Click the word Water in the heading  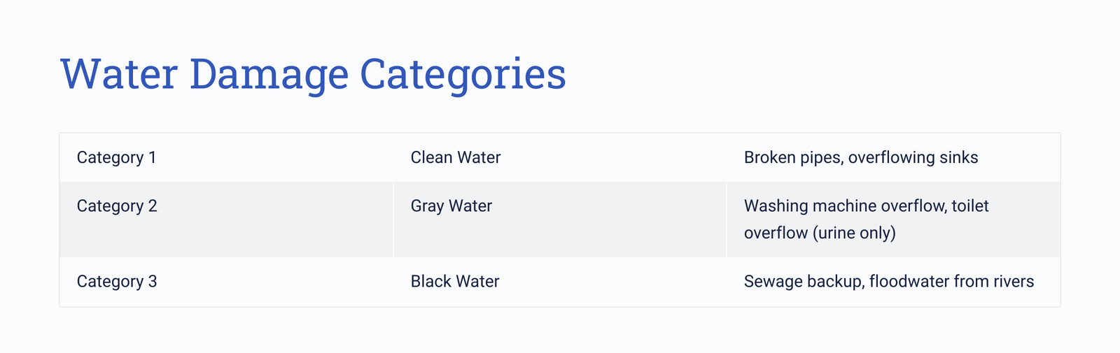pyautogui.click(x=119, y=74)
